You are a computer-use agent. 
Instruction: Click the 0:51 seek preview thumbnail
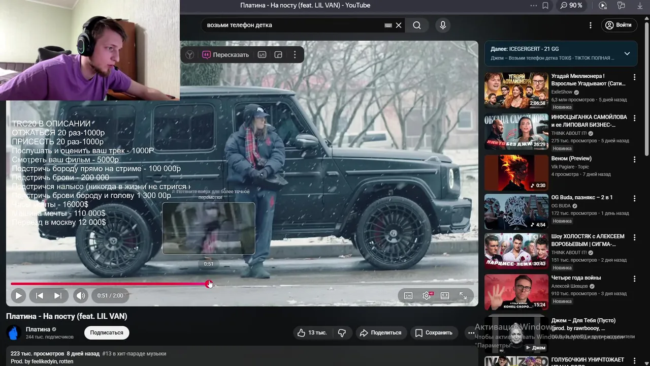[208, 228]
